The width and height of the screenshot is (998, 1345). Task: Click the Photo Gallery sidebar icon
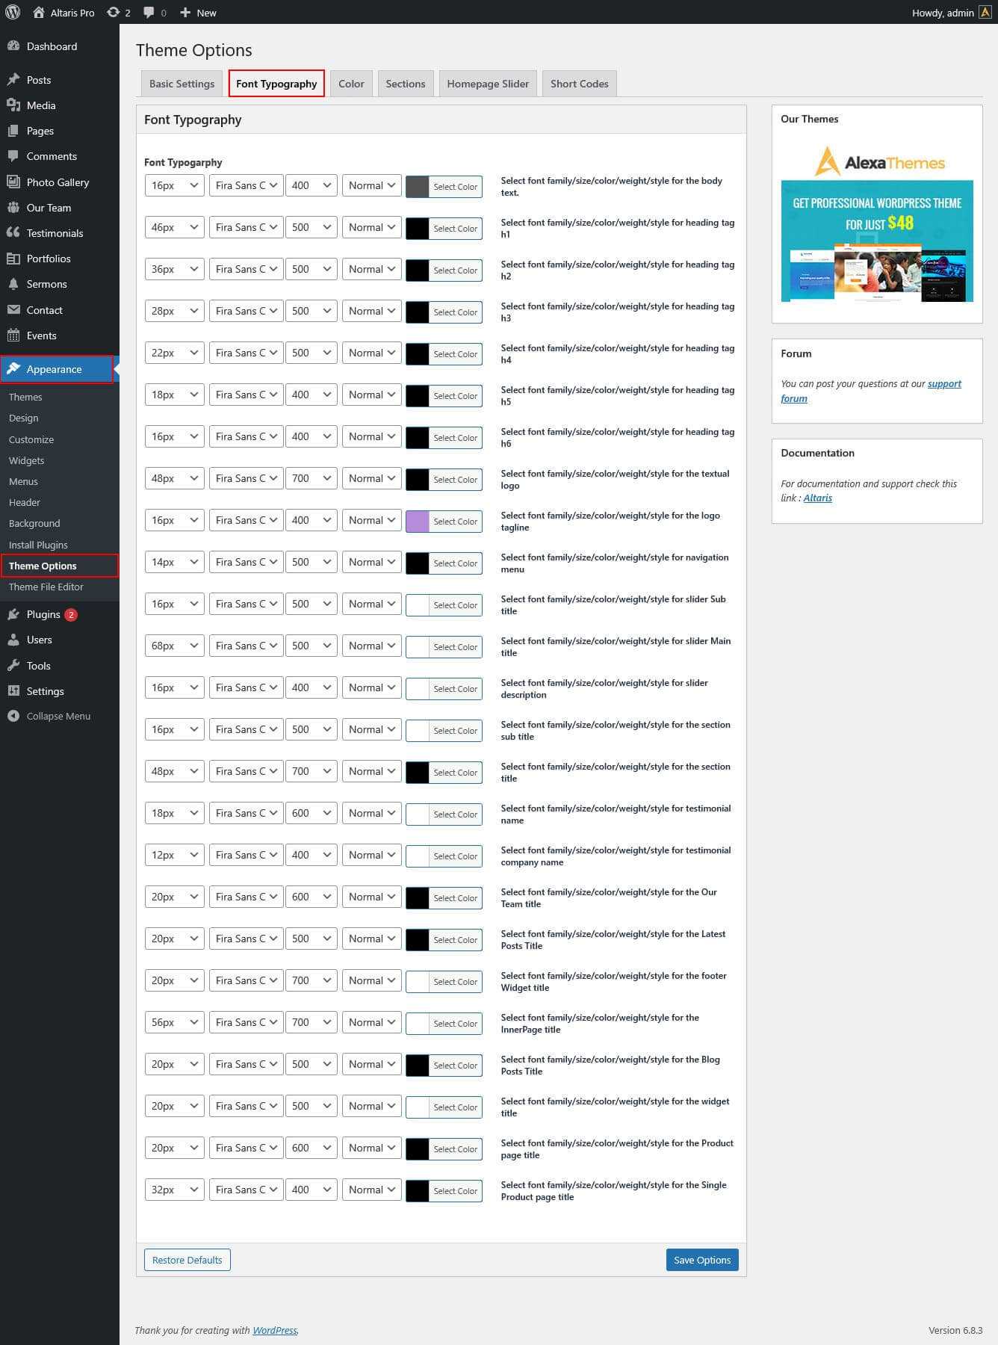tap(13, 182)
